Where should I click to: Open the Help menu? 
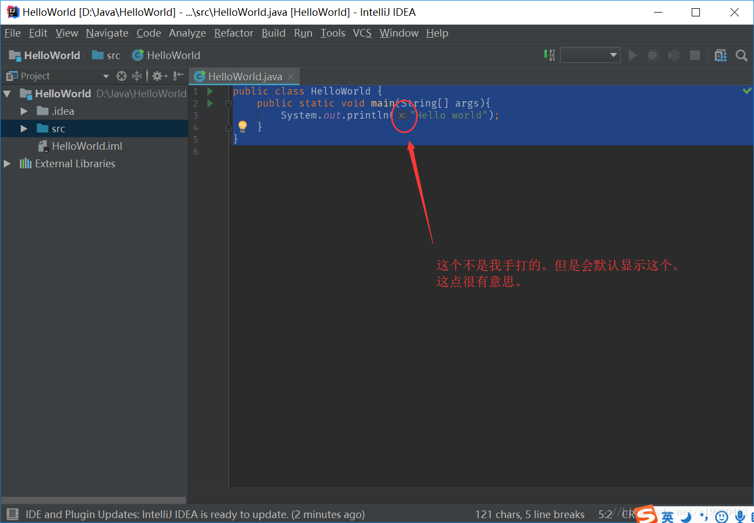pyautogui.click(x=437, y=33)
